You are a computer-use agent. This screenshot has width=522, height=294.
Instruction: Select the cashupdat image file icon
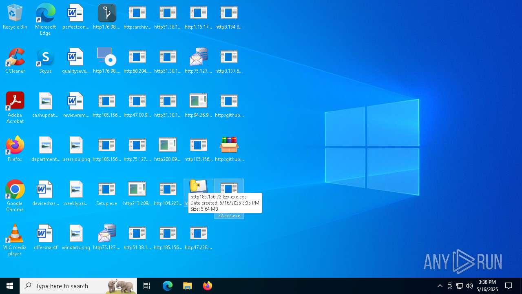click(45, 105)
